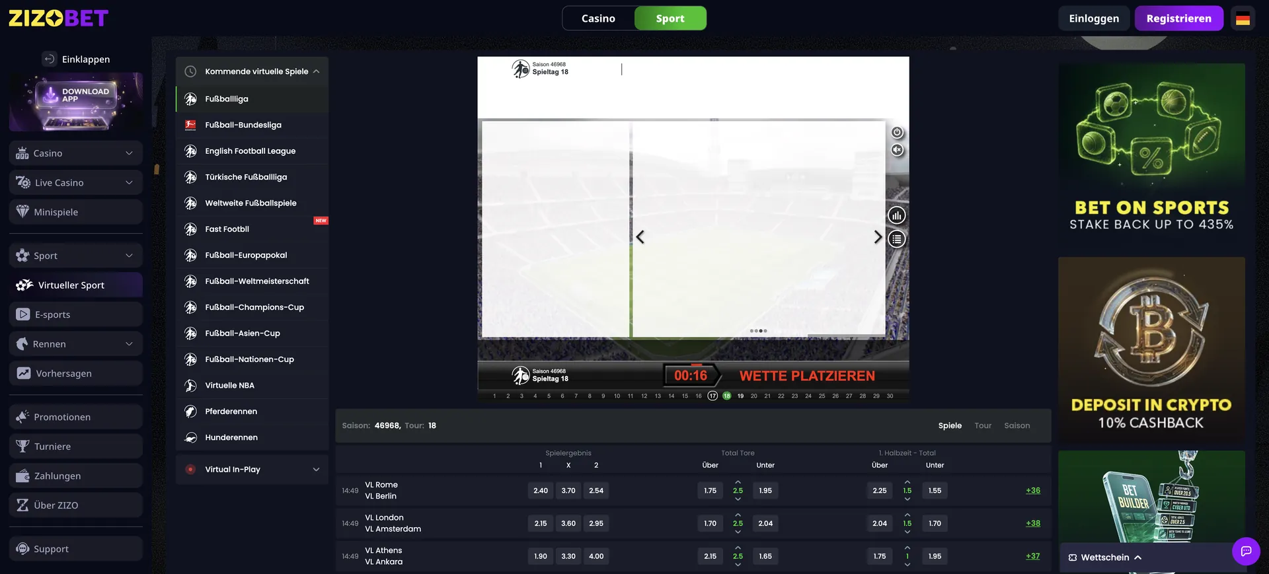The image size is (1269, 574).
Task: Click the Download App banner
Action: (x=76, y=102)
